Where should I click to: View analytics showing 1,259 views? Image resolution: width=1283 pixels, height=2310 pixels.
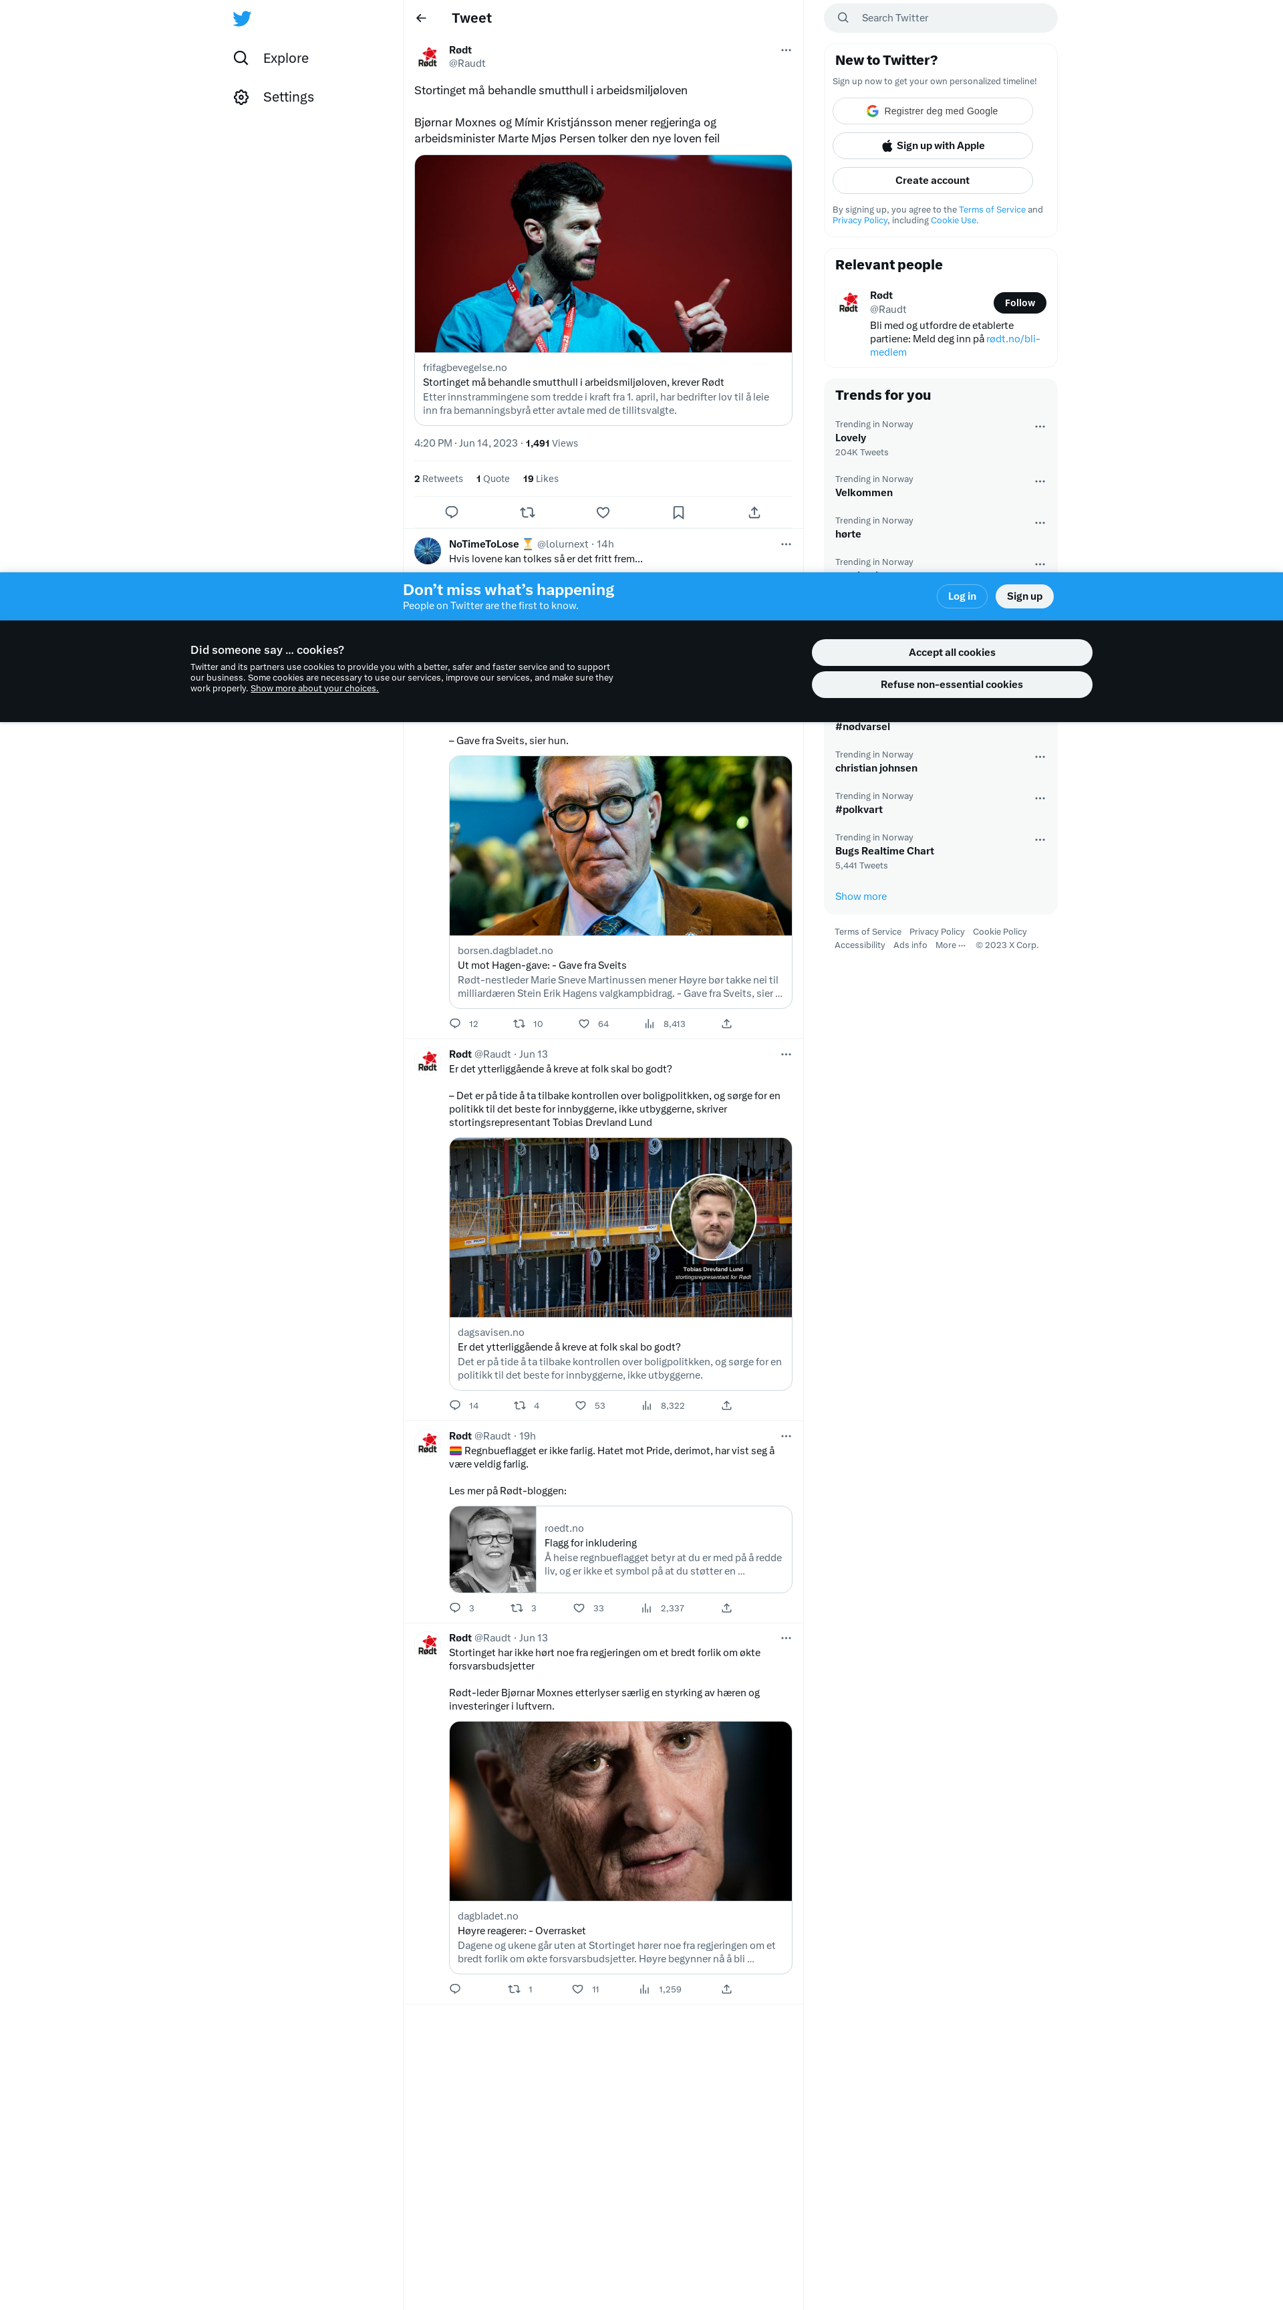(660, 1989)
